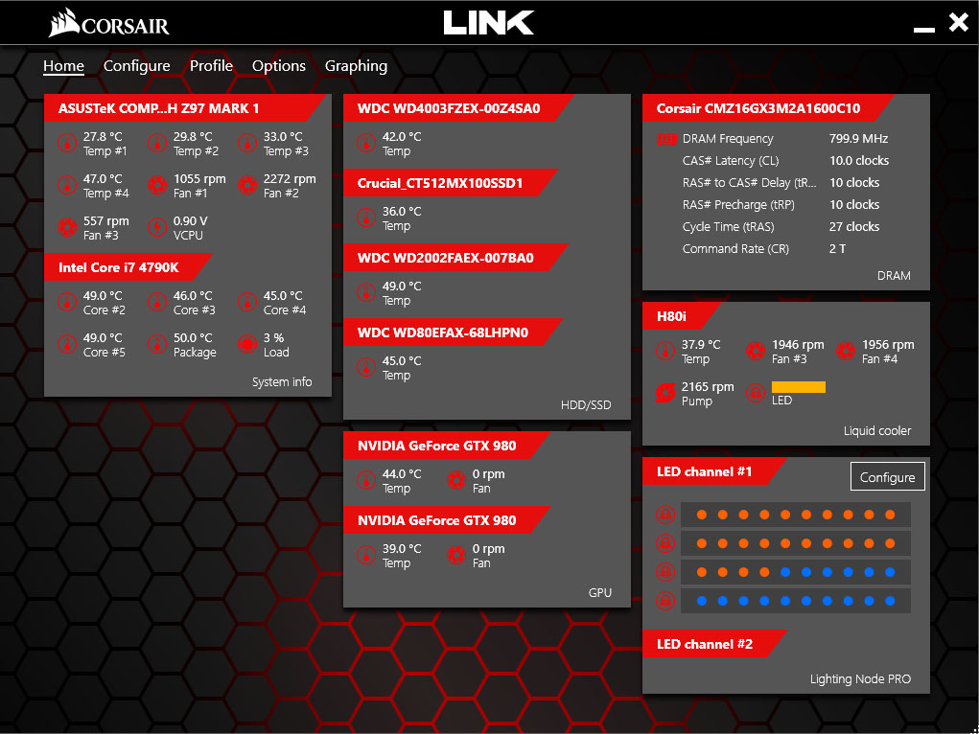Image resolution: width=979 pixels, height=734 pixels.
Task: Click the Fan #2 icon at 2272 rpm
Action: tap(246, 186)
